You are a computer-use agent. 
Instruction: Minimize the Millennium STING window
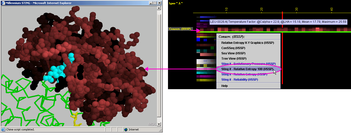[x=150, y=3]
